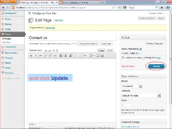The image size is (172, 129).
Task: Click the Add Audio upload icon
Action: point(53,51)
